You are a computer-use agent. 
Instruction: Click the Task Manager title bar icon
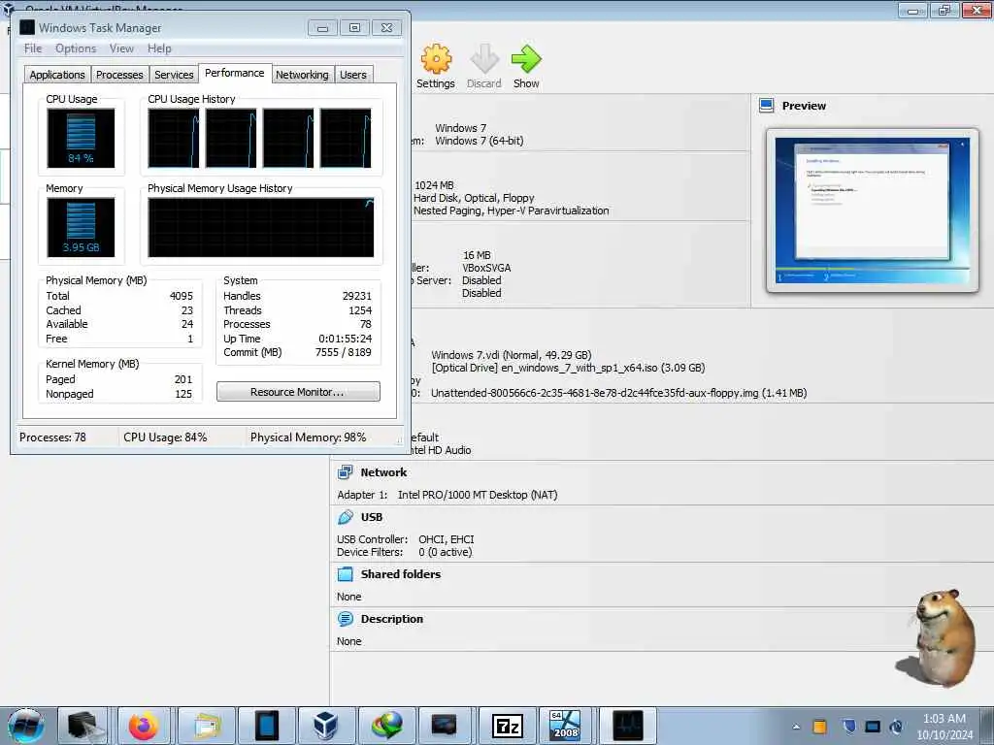click(26, 27)
